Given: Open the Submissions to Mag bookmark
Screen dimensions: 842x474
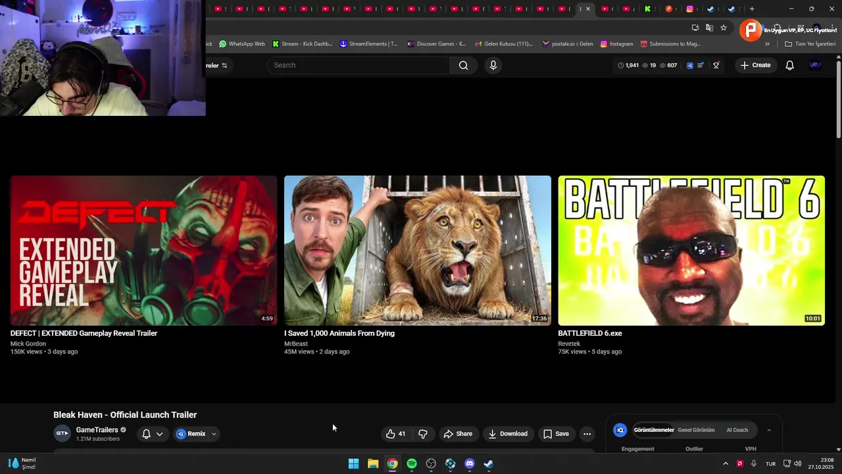Looking at the screenshot, I should coord(670,44).
